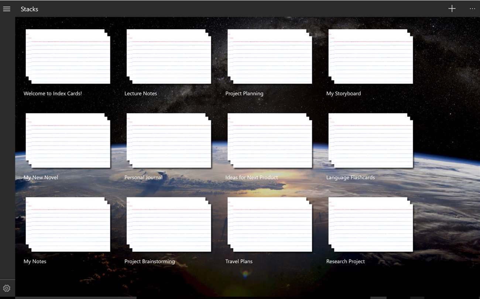Click the 'Lecture Notes' label
The height and width of the screenshot is (299, 480).
[141, 93]
